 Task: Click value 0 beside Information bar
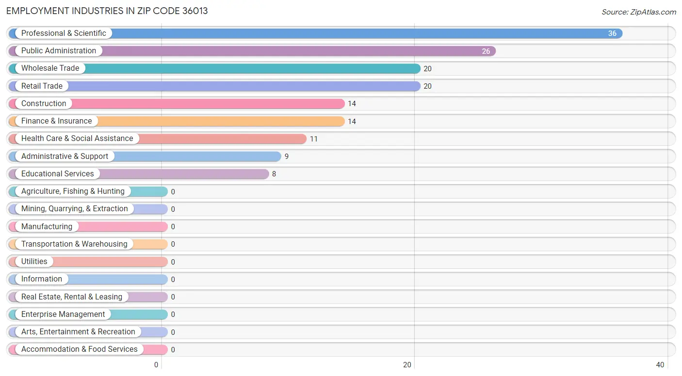point(173,280)
